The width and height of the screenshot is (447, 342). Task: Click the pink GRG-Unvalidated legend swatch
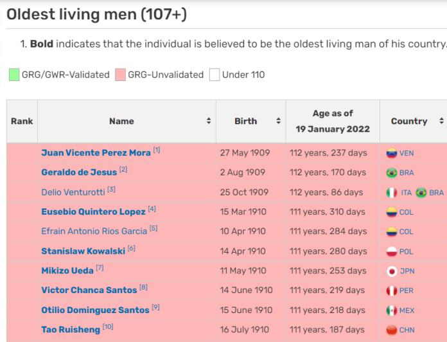click(x=120, y=75)
